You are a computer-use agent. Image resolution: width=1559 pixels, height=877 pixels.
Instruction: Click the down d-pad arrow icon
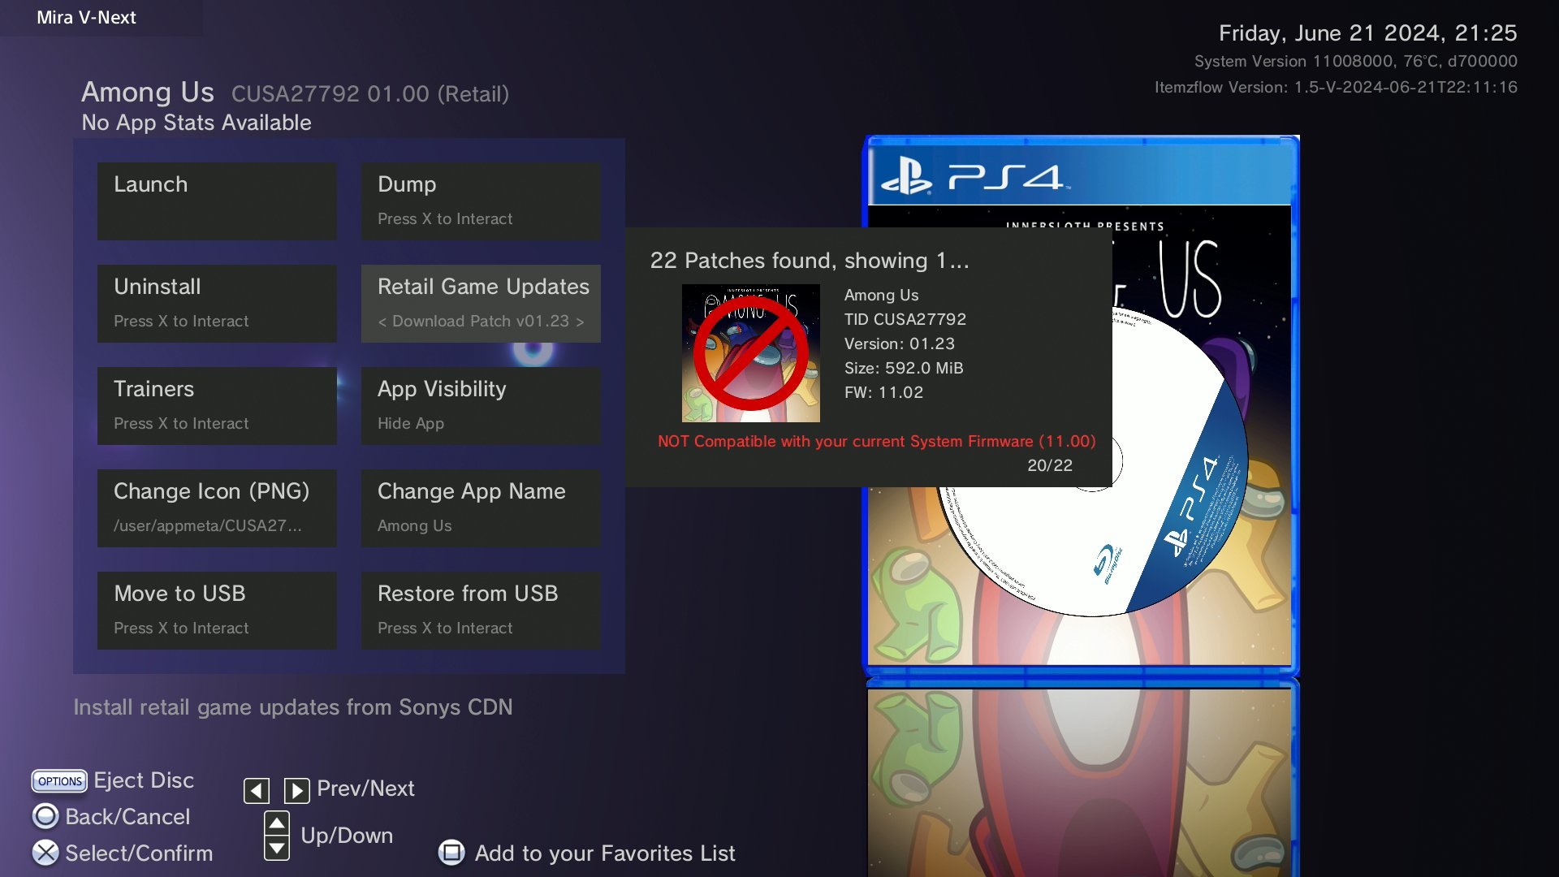point(277,849)
